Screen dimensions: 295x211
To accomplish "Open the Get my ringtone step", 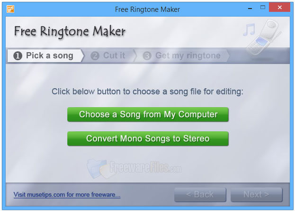I will point(182,56).
